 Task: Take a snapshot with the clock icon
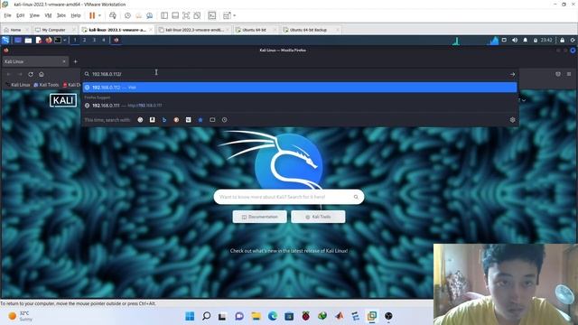[x=127, y=15]
